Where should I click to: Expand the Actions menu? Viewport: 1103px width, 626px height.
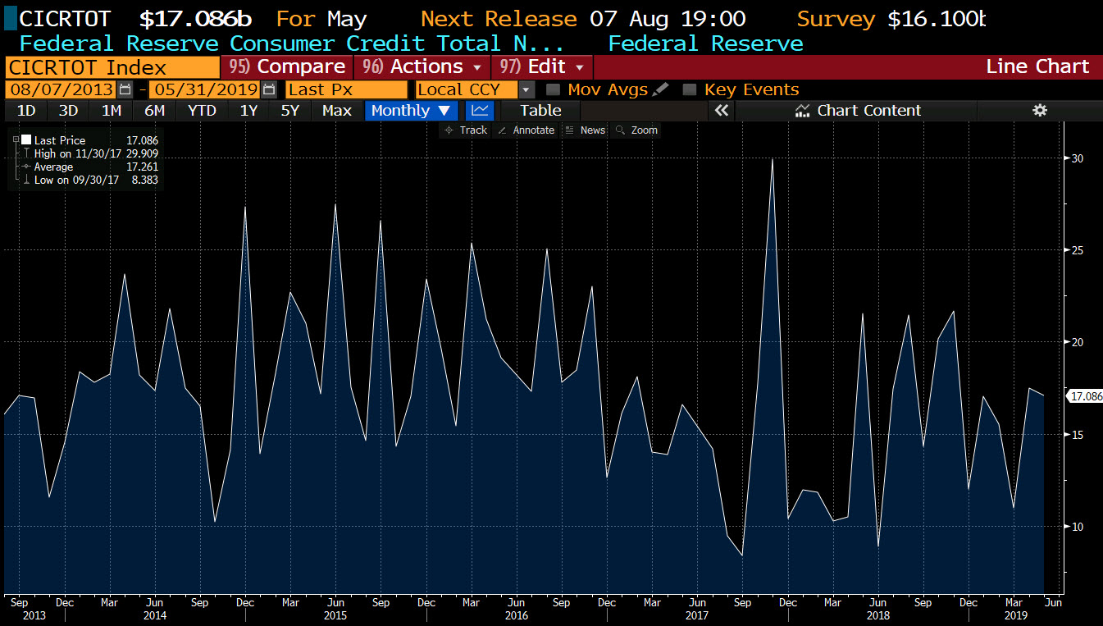[x=422, y=66]
